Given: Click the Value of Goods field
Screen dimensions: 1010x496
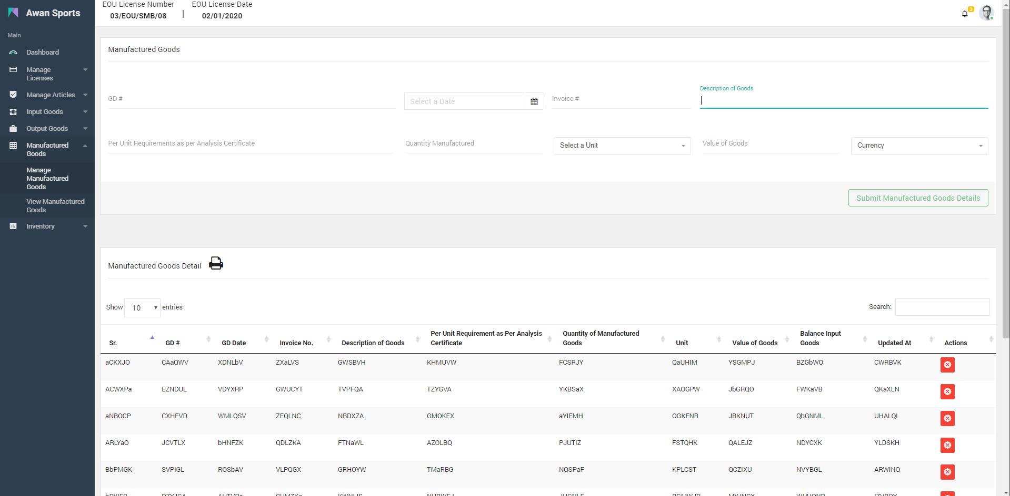Looking at the screenshot, I should click(771, 144).
